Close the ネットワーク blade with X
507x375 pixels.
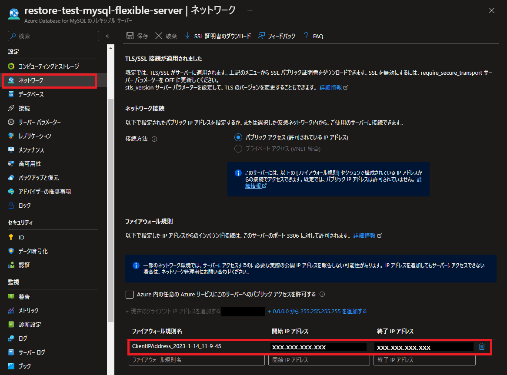click(x=492, y=10)
